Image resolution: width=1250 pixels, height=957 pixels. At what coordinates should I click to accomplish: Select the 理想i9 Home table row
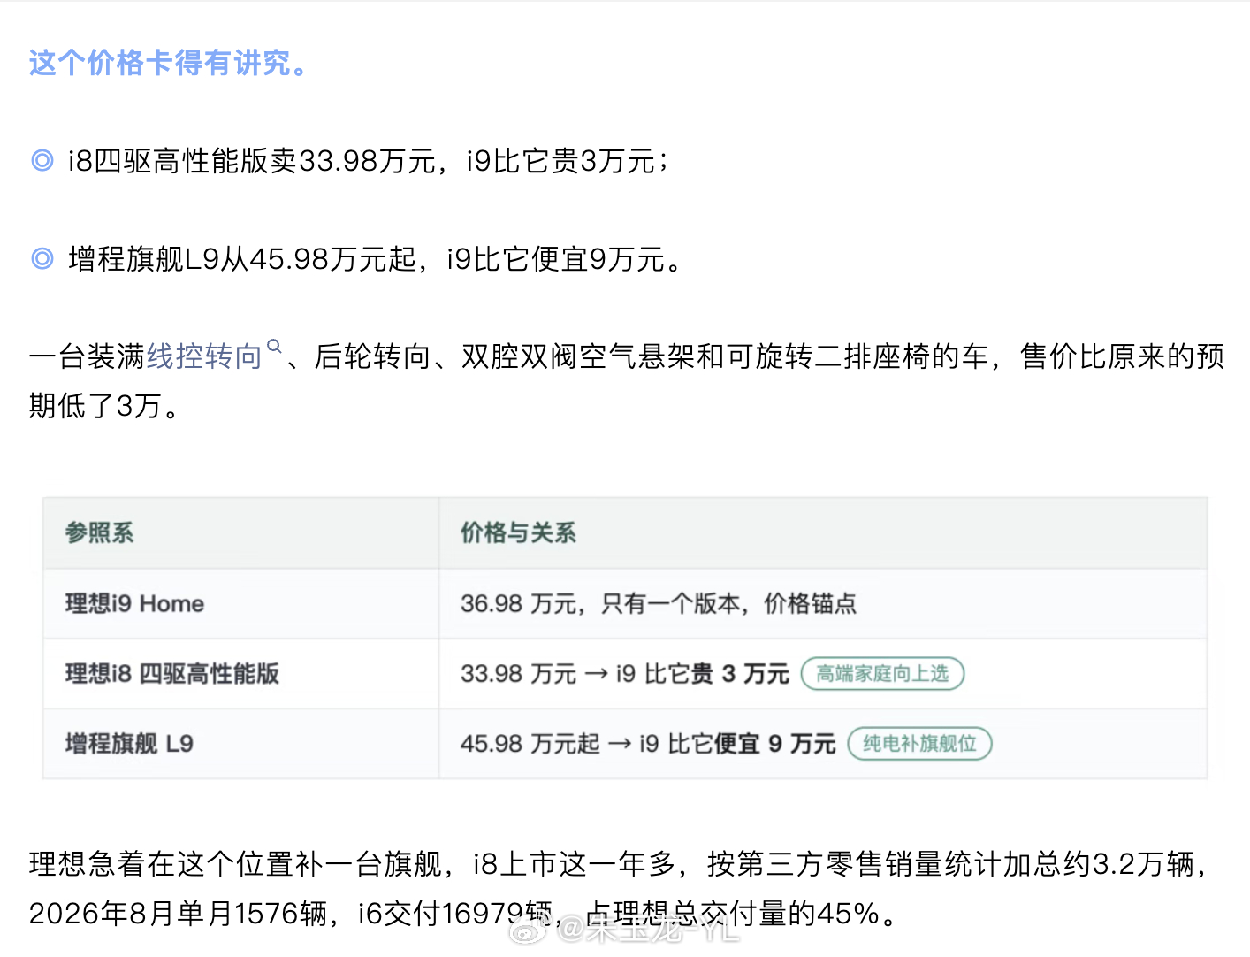pos(625,604)
